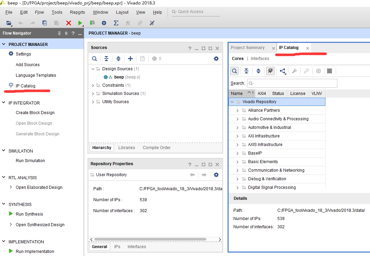Open IP Catalog in Flow Navigator
370x256 pixels.
tap(25, 86)
